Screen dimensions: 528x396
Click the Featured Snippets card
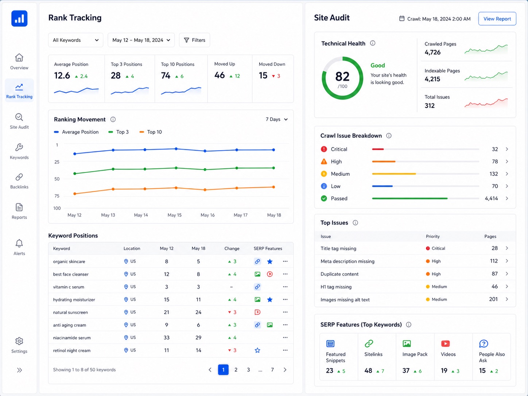pyautogui.click(x=339, y=357)
